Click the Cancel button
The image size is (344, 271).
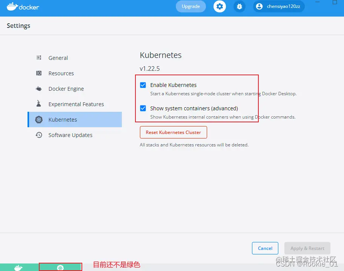265,248
